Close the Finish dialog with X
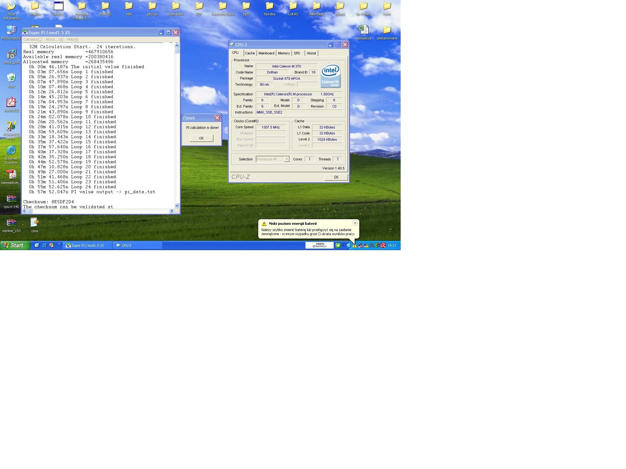Screen dimensions: 626x469 [217, 118]
